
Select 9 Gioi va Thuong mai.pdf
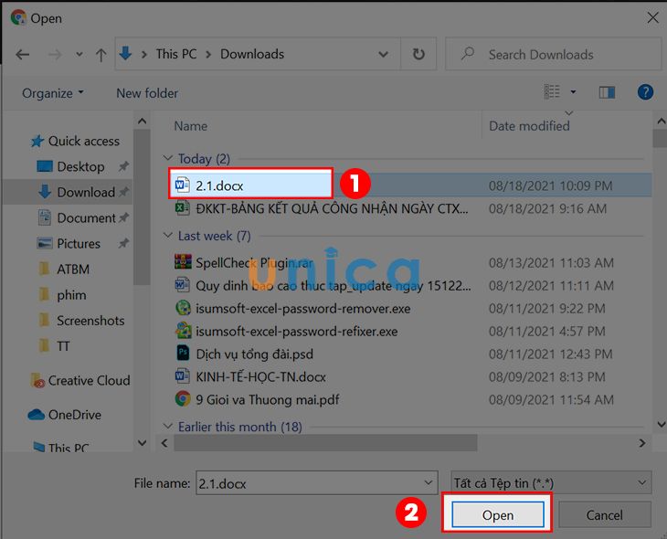pyautogui.click(x=267, y=399)
